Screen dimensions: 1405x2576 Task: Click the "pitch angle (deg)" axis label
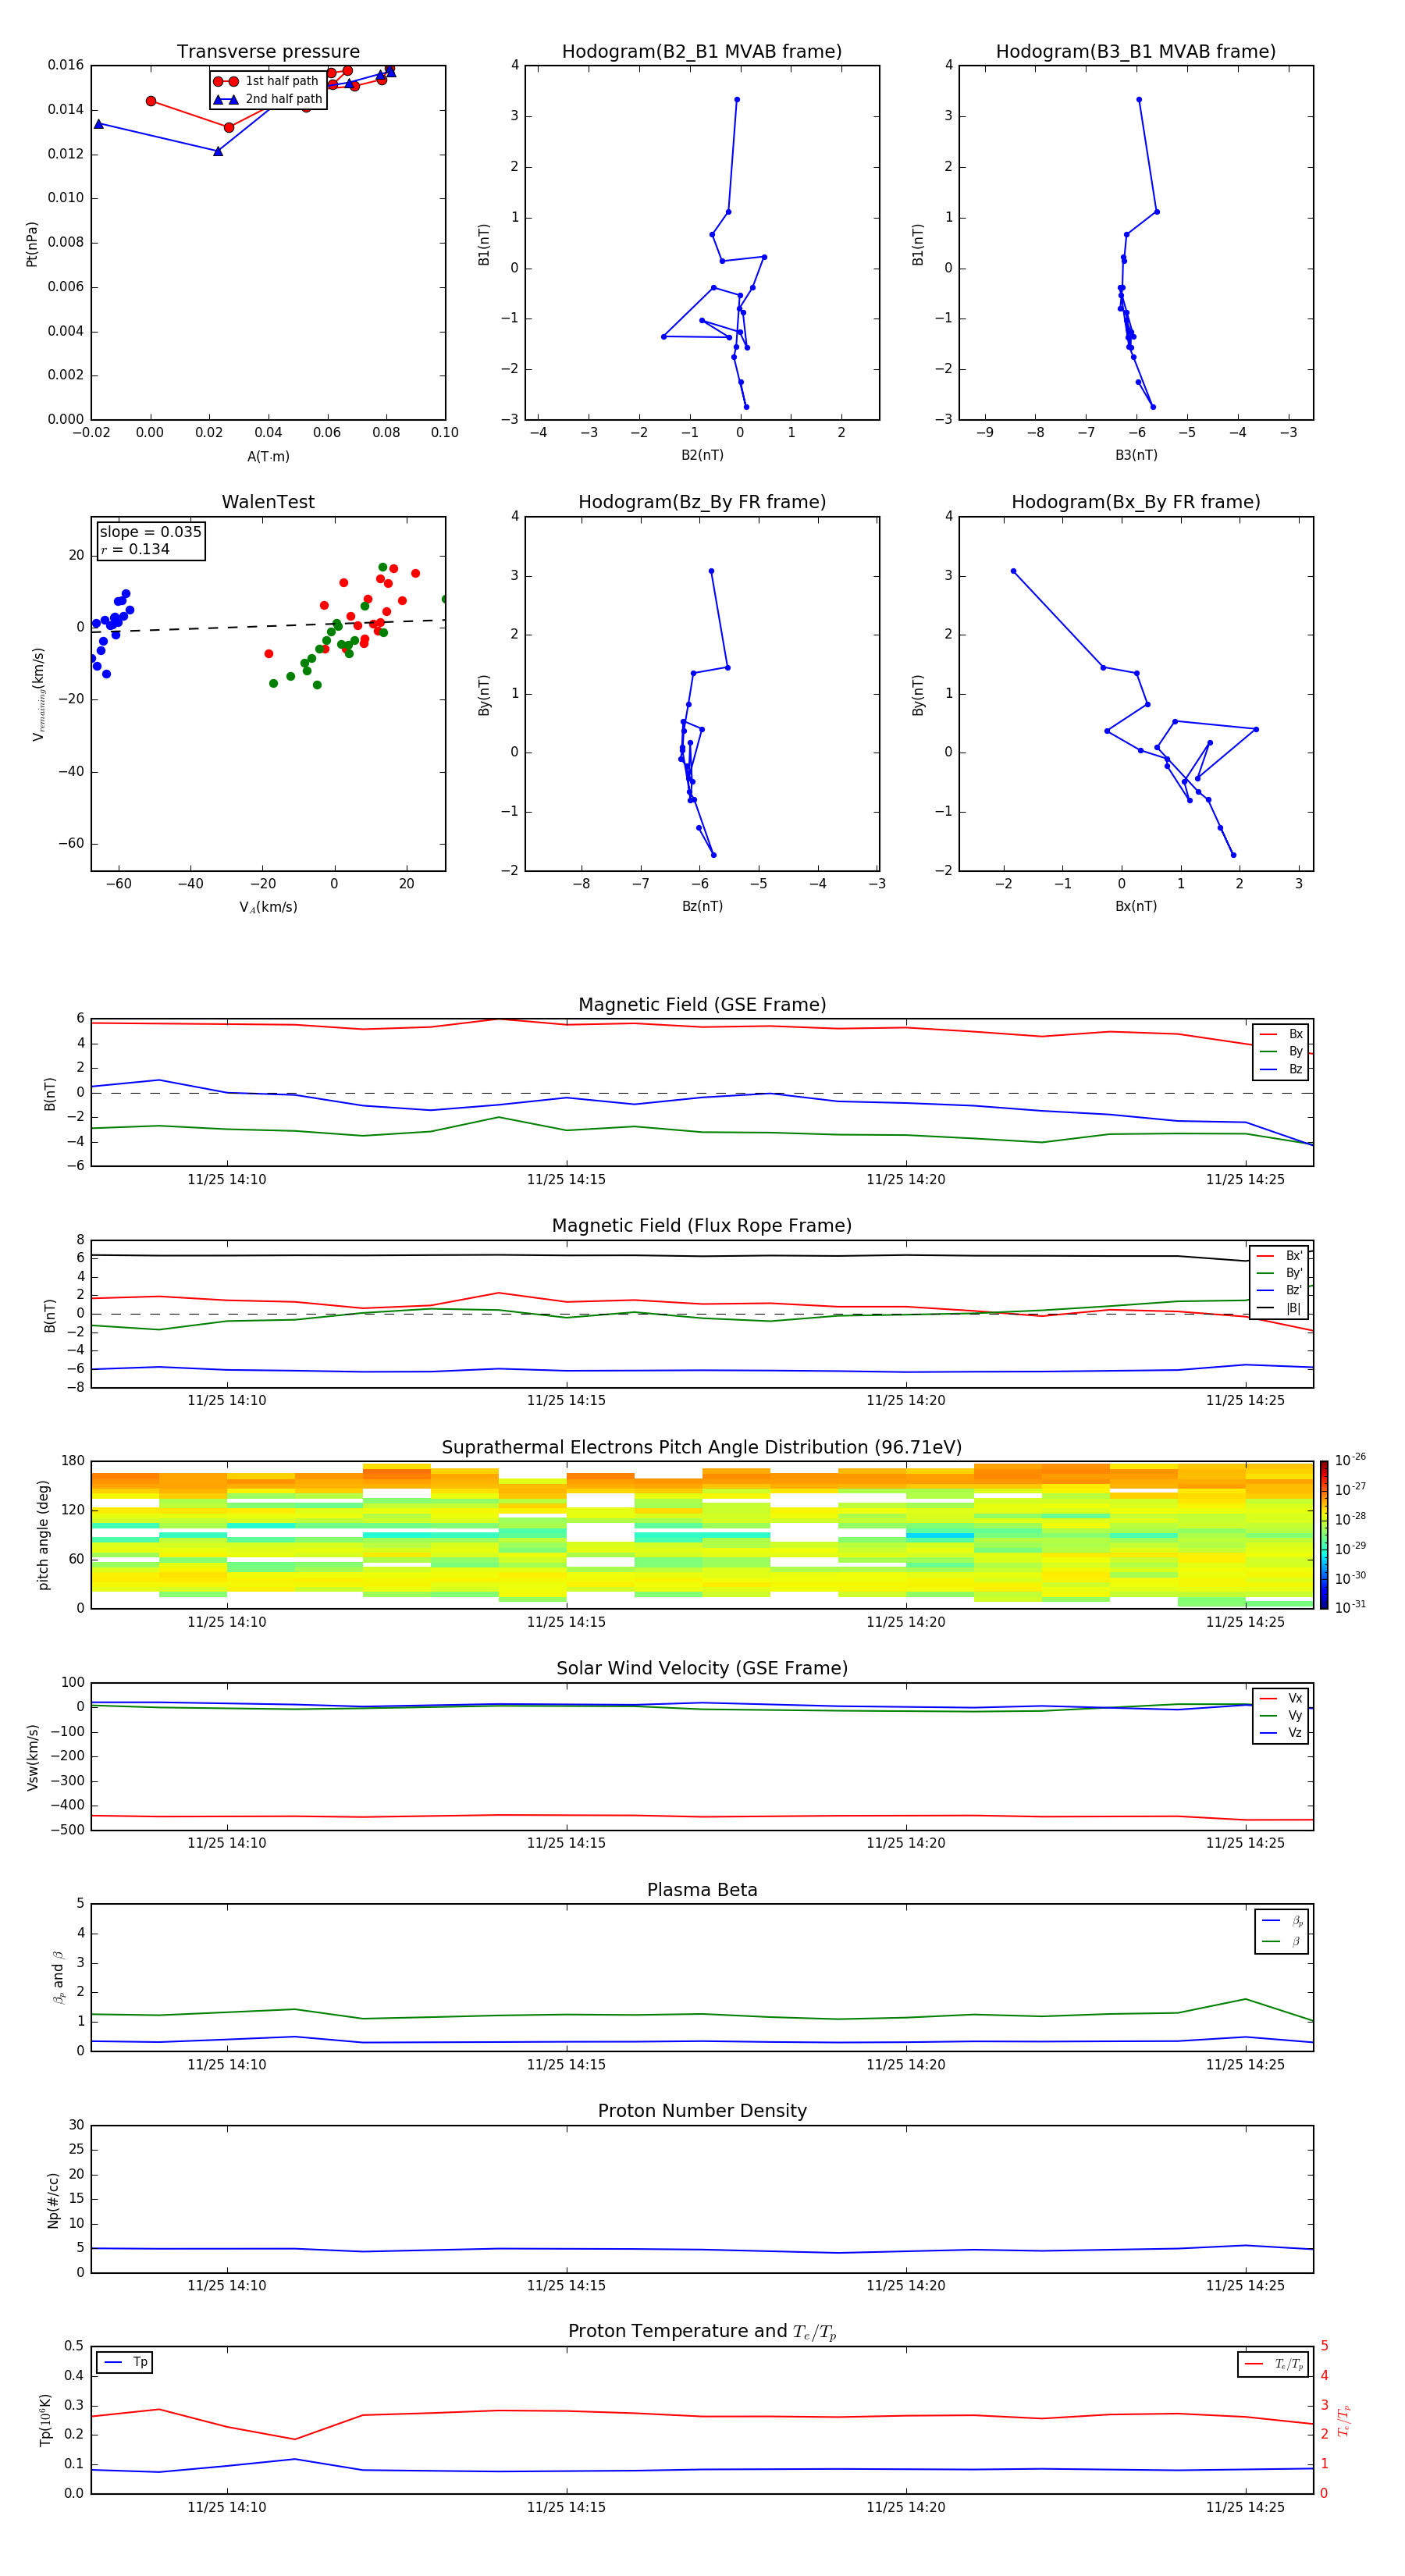(43, 1535)
